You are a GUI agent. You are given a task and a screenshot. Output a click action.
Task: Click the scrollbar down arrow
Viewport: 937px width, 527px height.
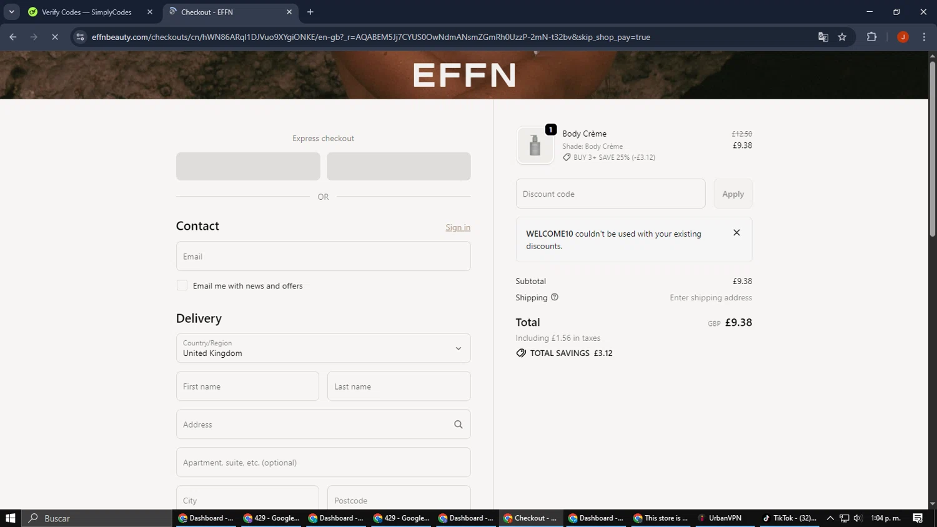coord(932,504)
